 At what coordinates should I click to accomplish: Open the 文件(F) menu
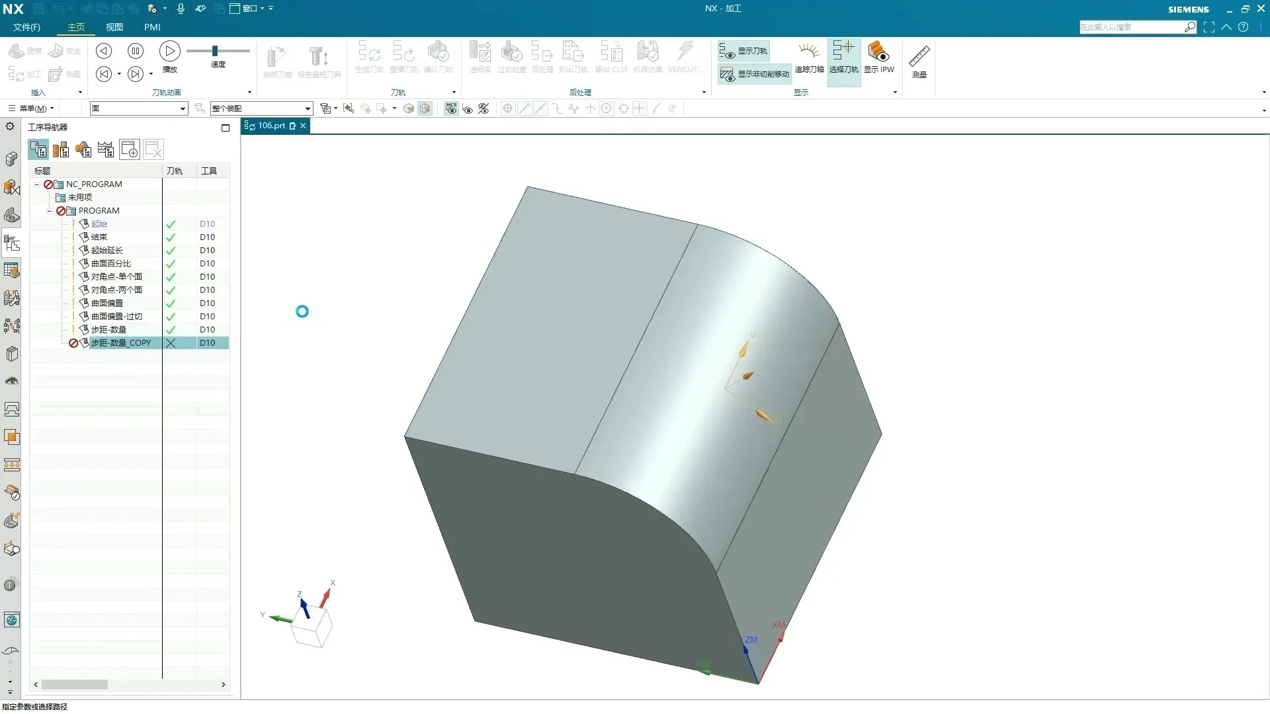tap(26, 27)
